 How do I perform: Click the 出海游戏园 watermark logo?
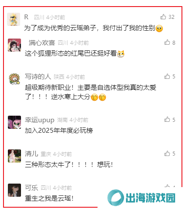point(141,198)
